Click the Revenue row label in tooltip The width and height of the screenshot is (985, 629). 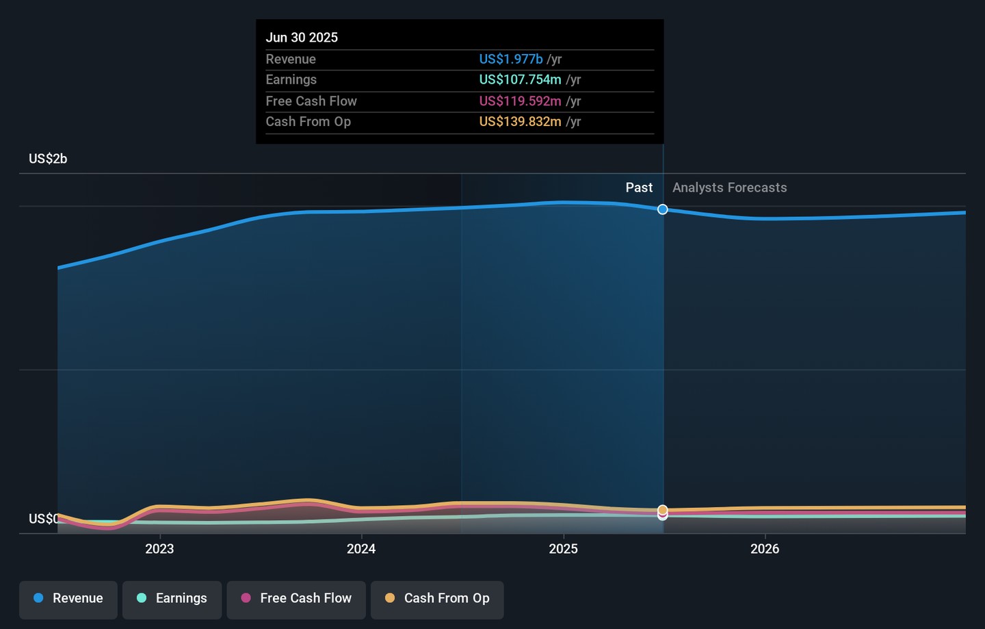pos(291,60)
